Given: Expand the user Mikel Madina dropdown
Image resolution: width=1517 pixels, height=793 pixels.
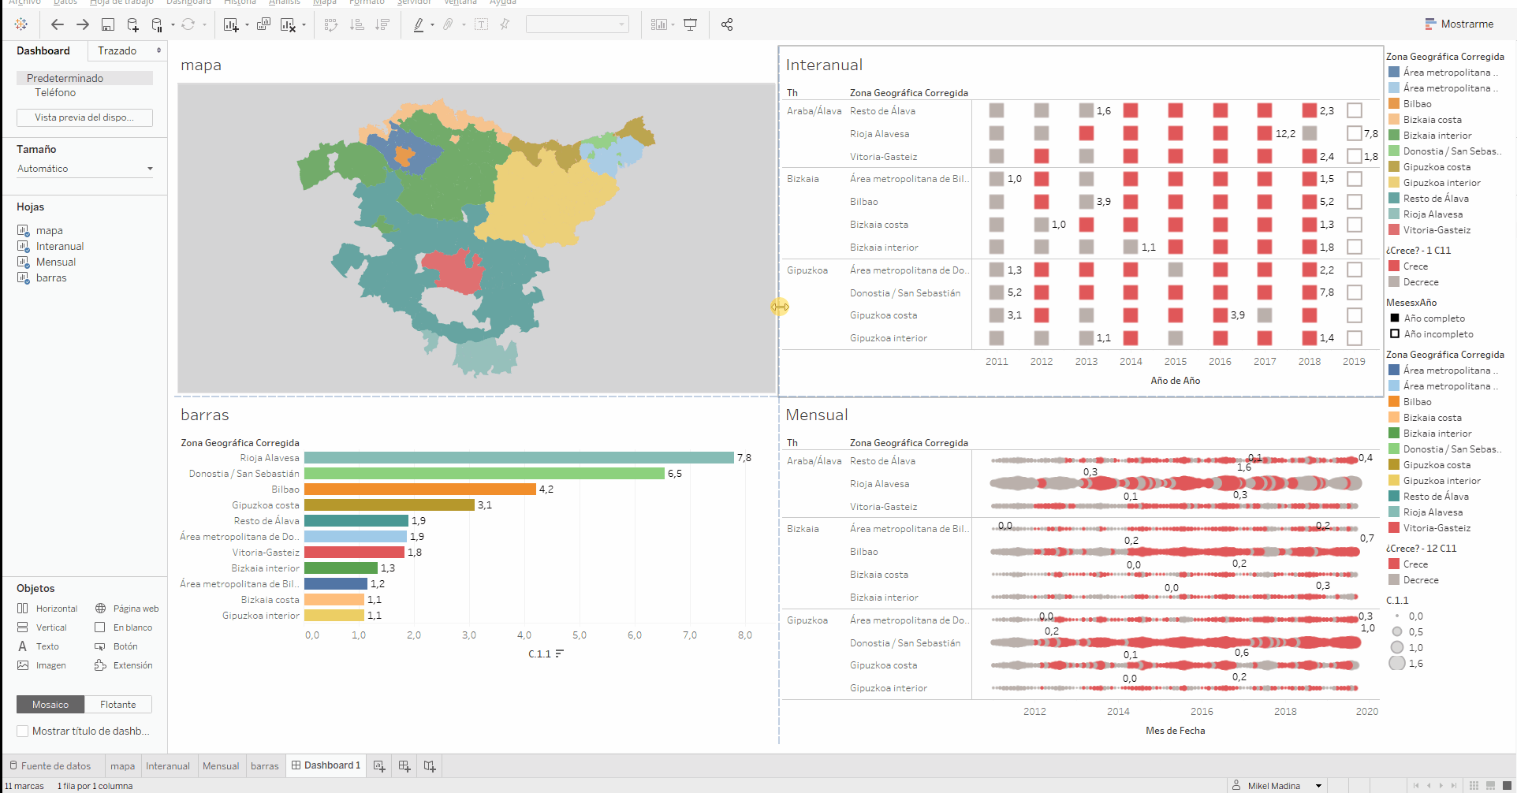Looking at the screenshot, I should (x=1318, y=786).
